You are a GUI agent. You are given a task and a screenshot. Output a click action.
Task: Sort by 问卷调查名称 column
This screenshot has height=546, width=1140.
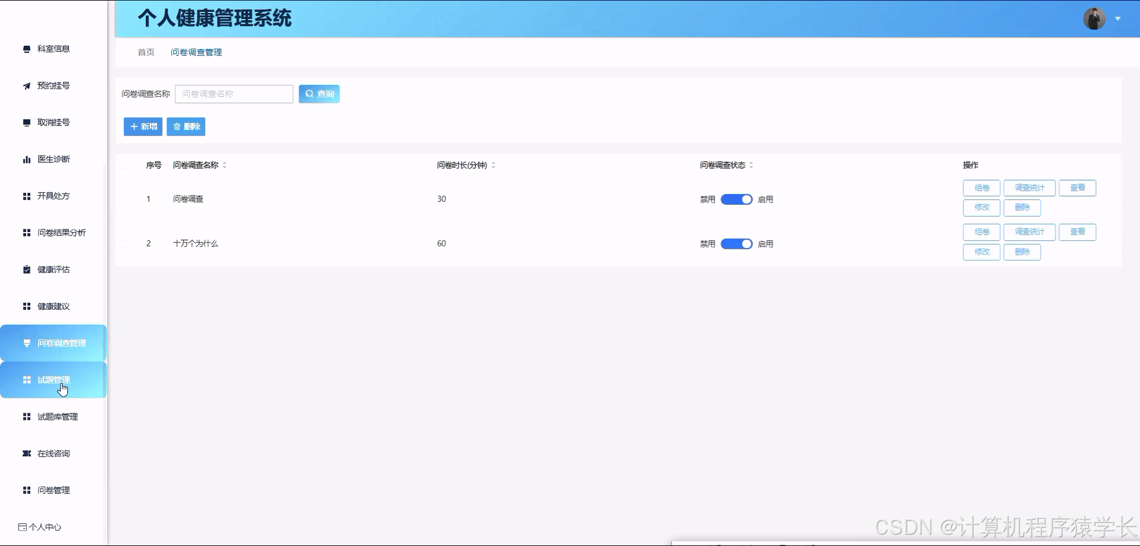pyautogui.click(x=224, y=165)
